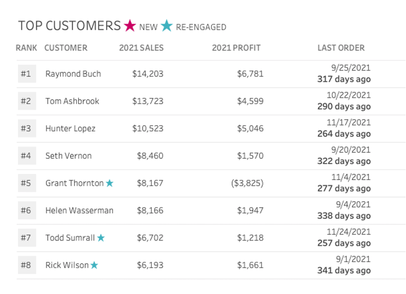Click the negative ($3,825) profit value
Viewport: 406px width, 294px height.
coord(247,183)
